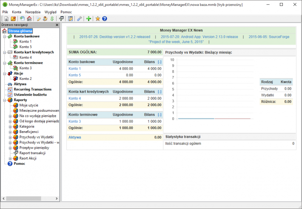This screenshot has width=302, height=209.
Task: Click the left arrow of tree scrollbar
Action: (x=3, y=198)
